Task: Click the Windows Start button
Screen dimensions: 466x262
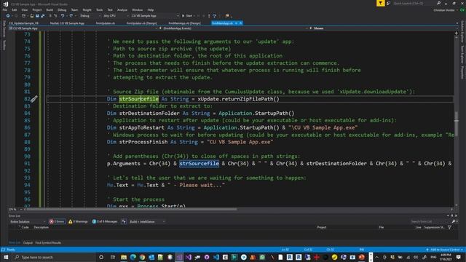Action: click(6, 257)
